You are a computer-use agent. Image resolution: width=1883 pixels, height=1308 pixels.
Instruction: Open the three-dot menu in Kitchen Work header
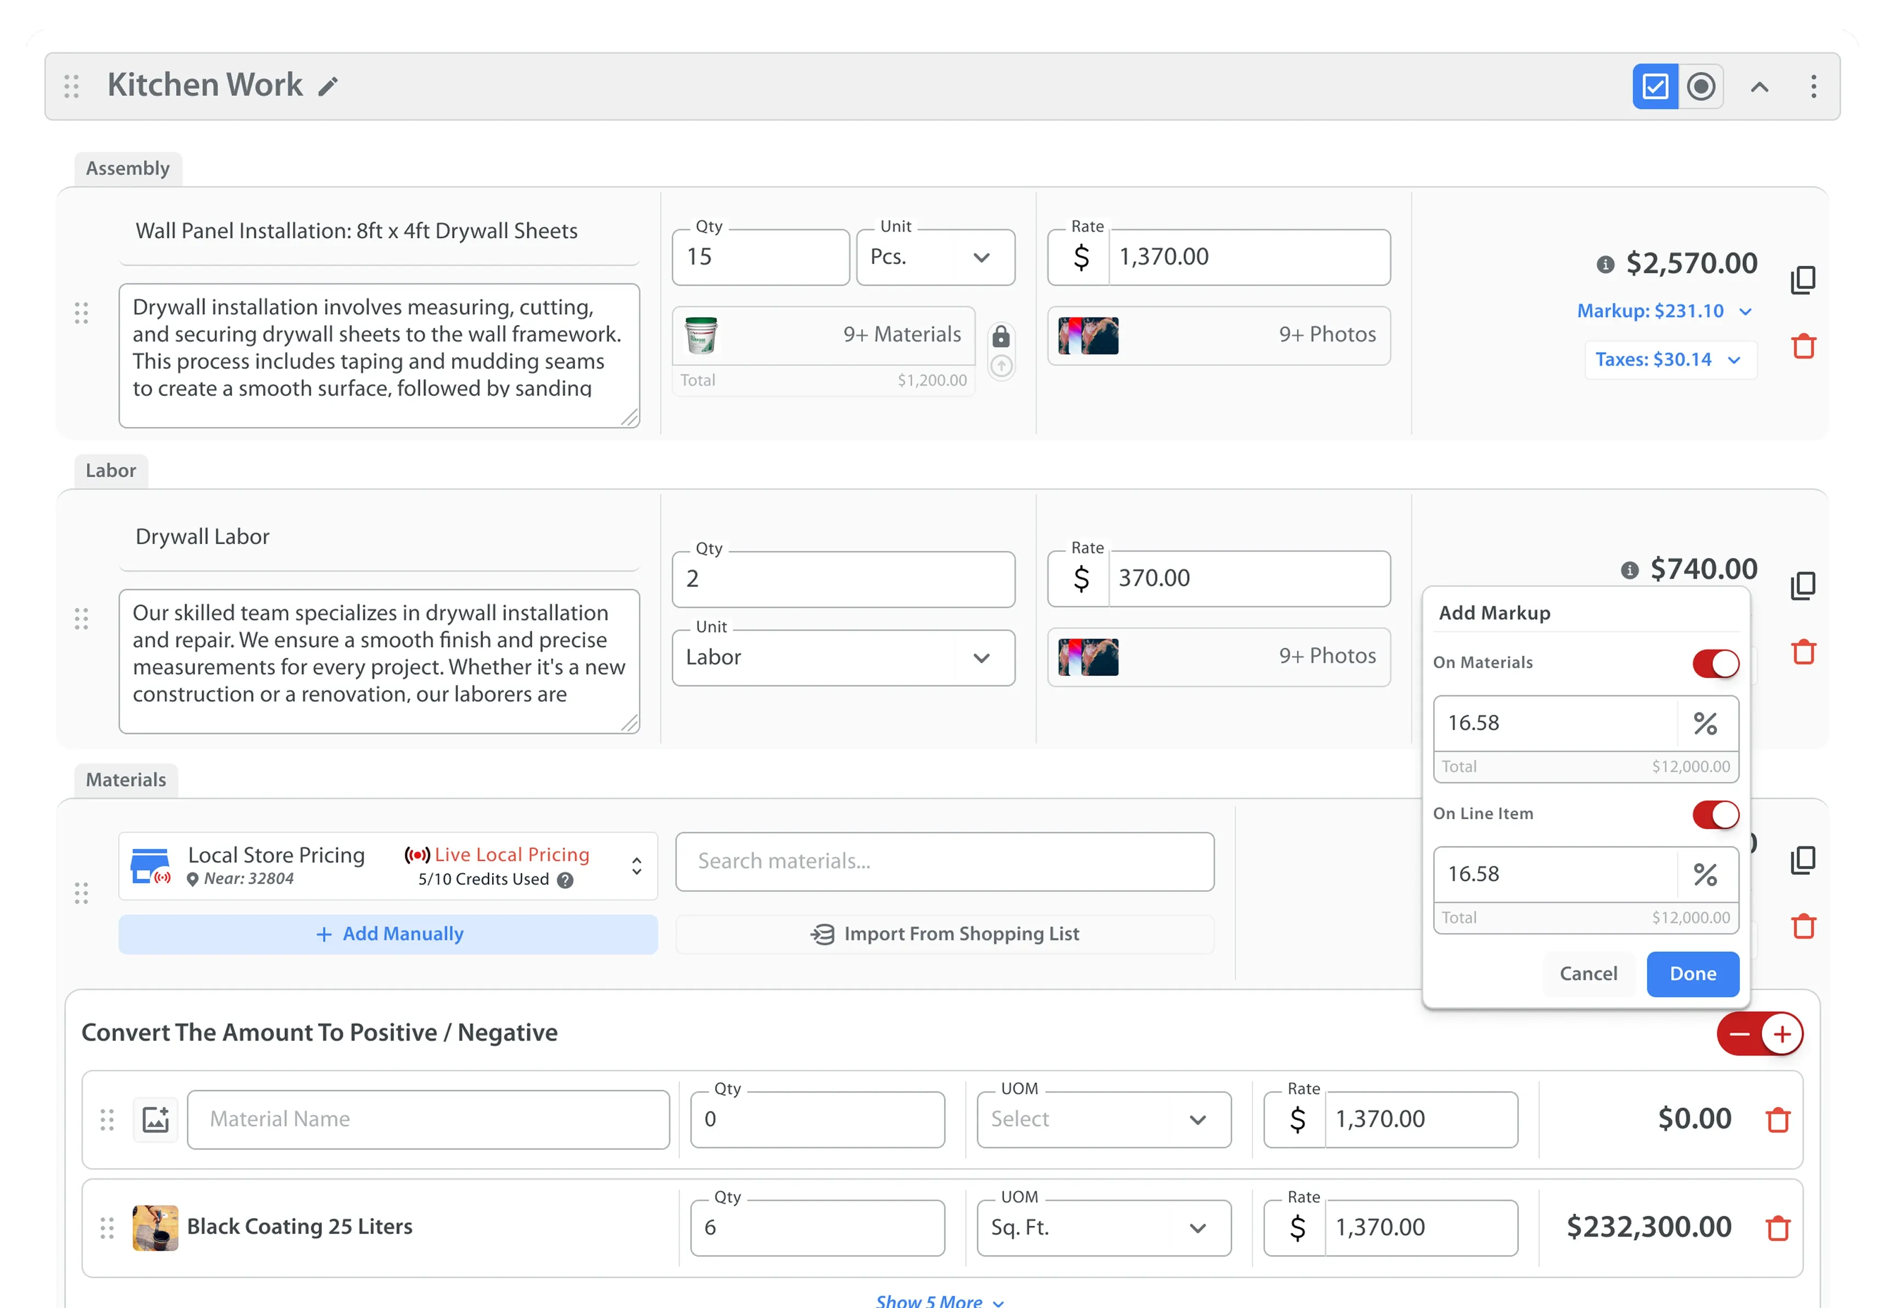point(1813,86)
